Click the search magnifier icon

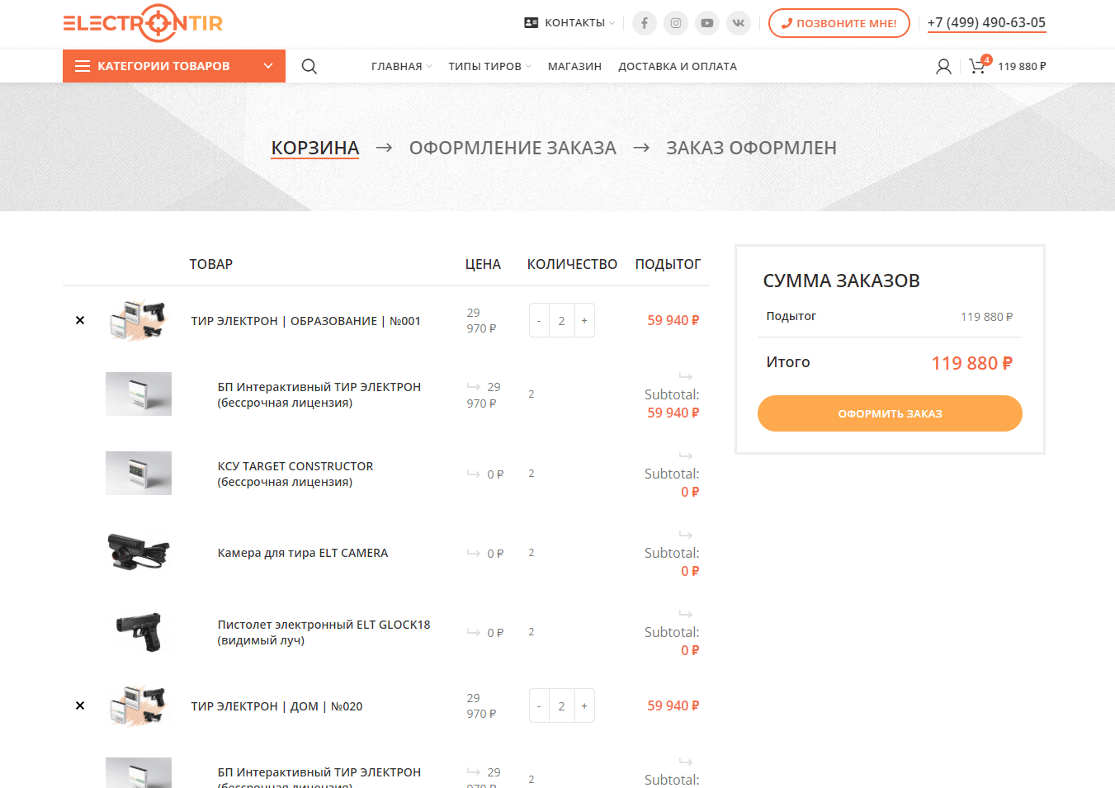(309, 66)
